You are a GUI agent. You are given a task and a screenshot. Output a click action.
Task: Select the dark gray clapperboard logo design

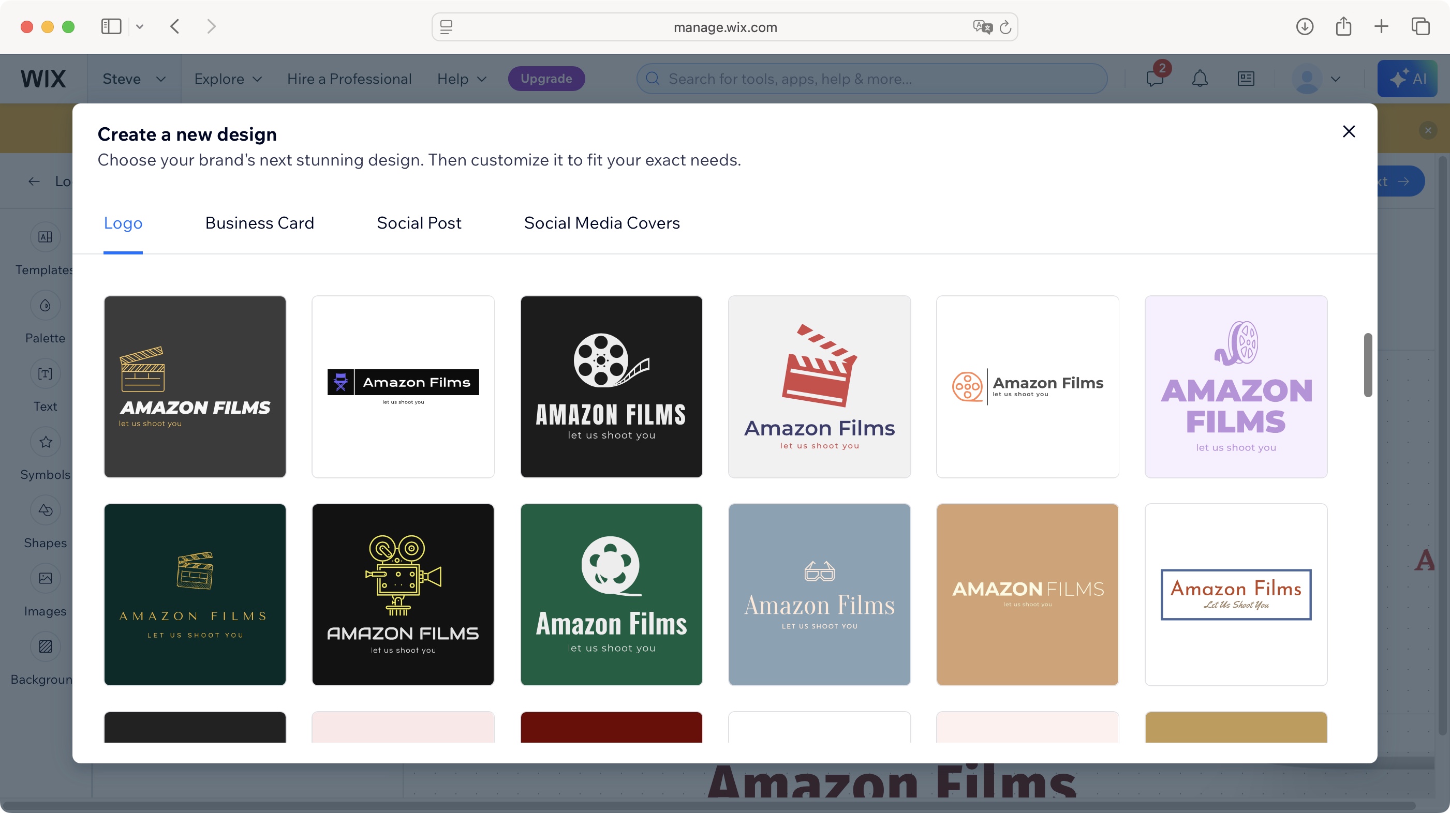(x=195, y=386)
